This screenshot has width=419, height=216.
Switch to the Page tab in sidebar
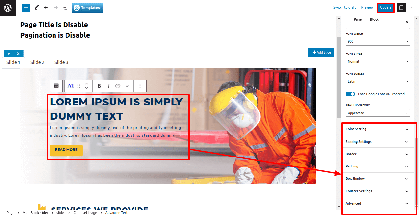tap(358, 19)
